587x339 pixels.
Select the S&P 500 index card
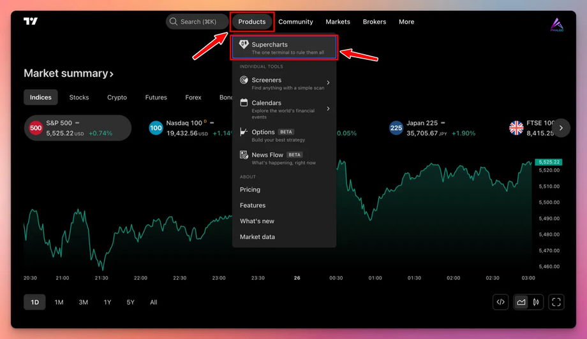click(x=78, y=128)
